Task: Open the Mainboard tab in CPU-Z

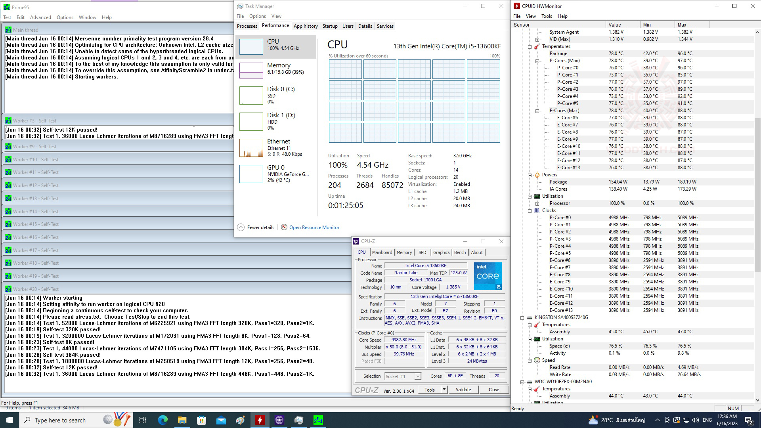Action: [x=382, y=252]
